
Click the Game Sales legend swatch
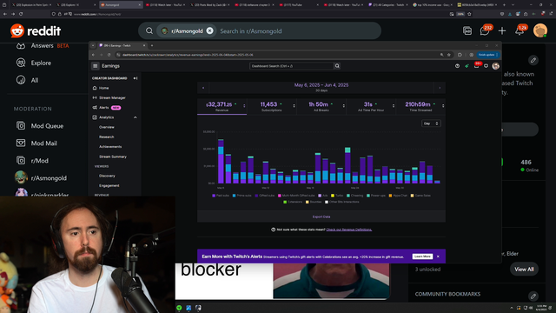click(x=412, y=196)
